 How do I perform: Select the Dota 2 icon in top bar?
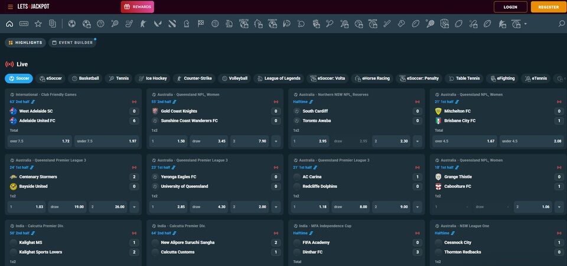click(172, 24)
